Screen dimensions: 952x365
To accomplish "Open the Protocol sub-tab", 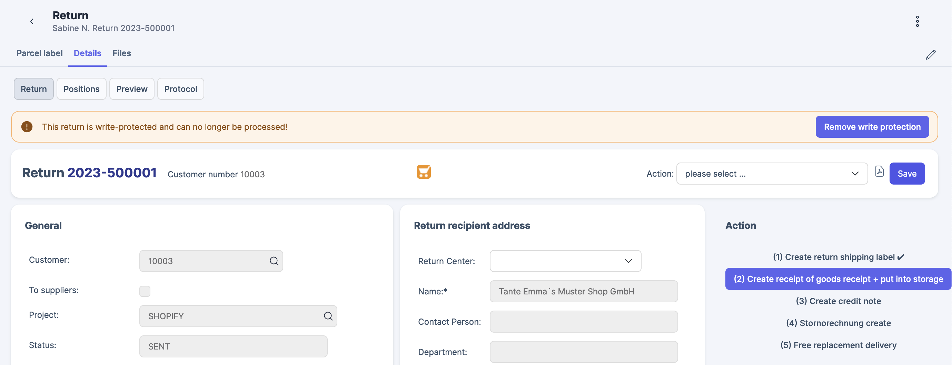I will click(180, 89).
